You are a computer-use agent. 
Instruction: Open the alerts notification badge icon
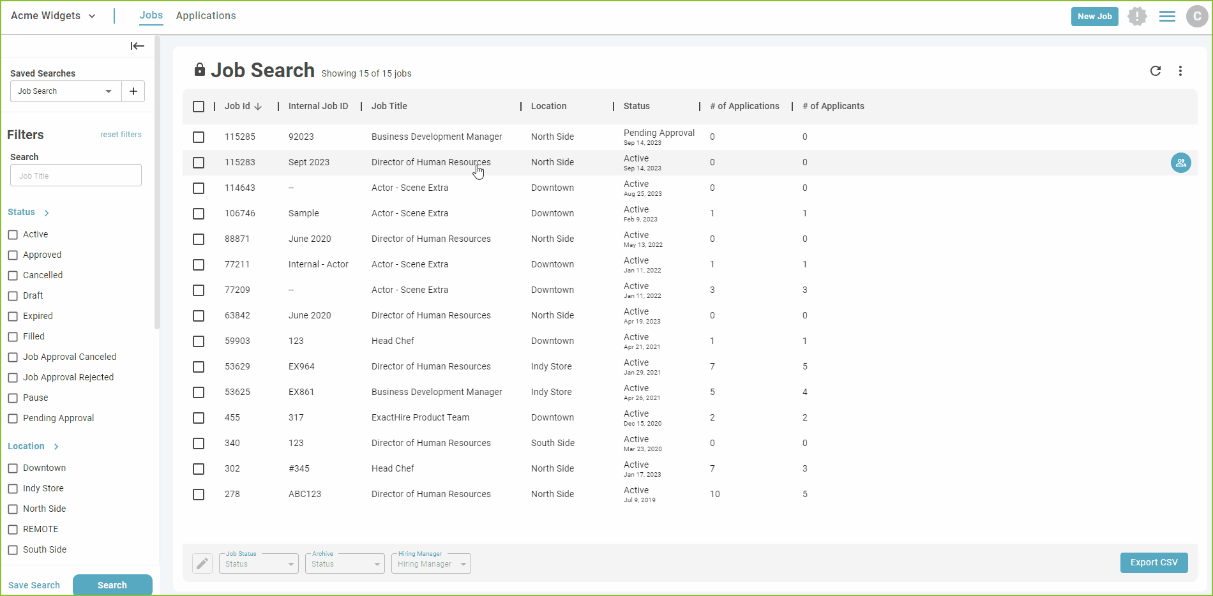[1137, 17]
